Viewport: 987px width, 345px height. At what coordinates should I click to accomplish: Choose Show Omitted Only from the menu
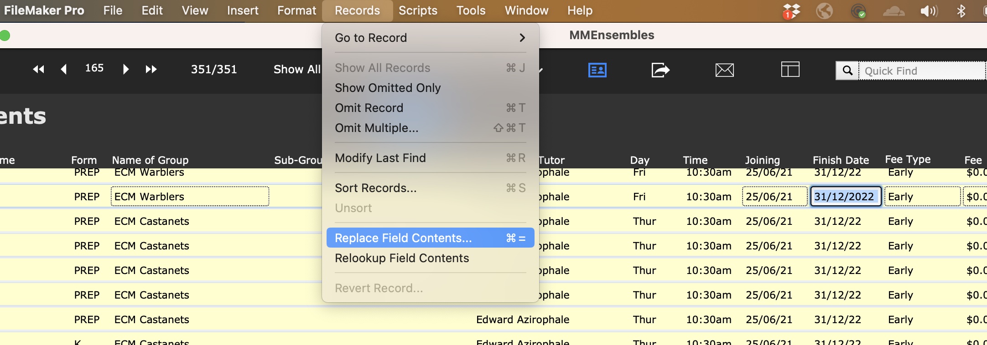pos(431,88)
